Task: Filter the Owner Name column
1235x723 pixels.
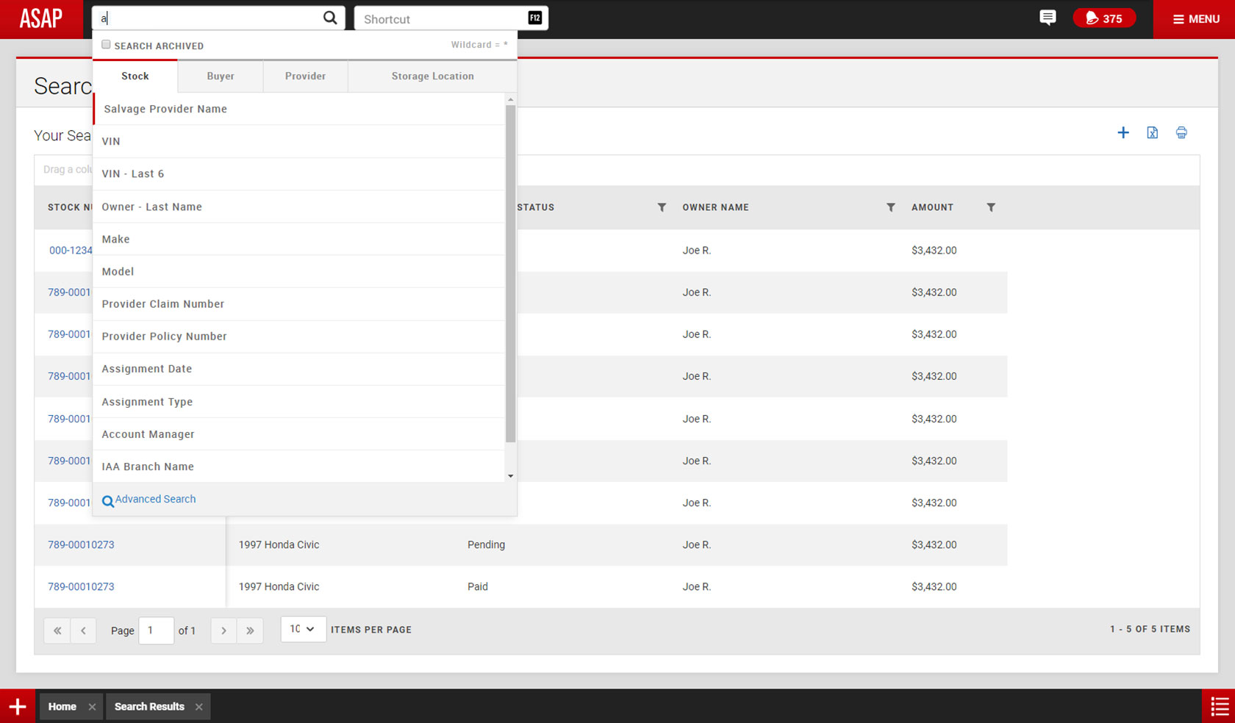Action: (x=890, y=207)
